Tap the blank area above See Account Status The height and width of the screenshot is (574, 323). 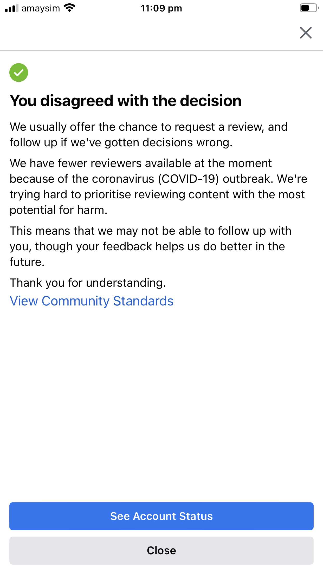tap(161, 403)
